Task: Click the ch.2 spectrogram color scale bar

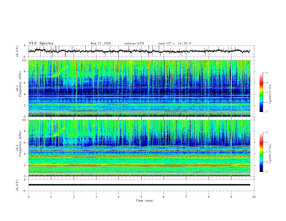Action: coord(261,152)
